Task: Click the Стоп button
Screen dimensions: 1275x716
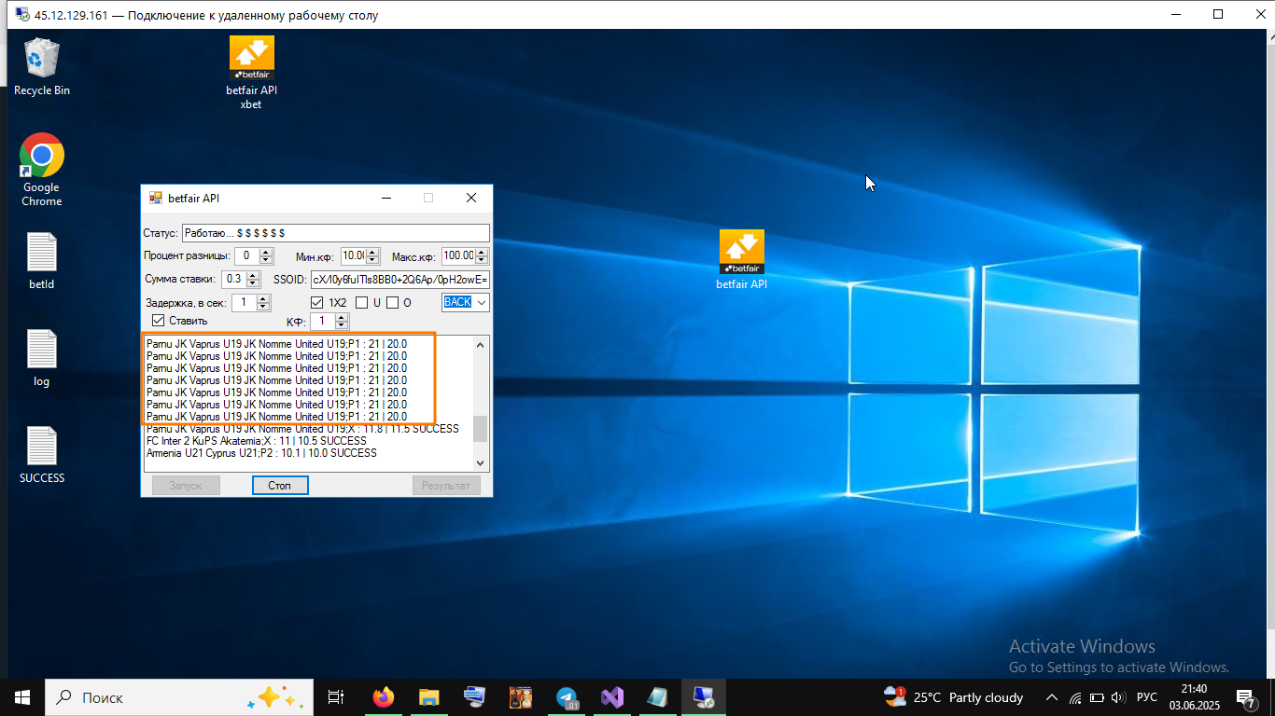Action: pos(280,485)
